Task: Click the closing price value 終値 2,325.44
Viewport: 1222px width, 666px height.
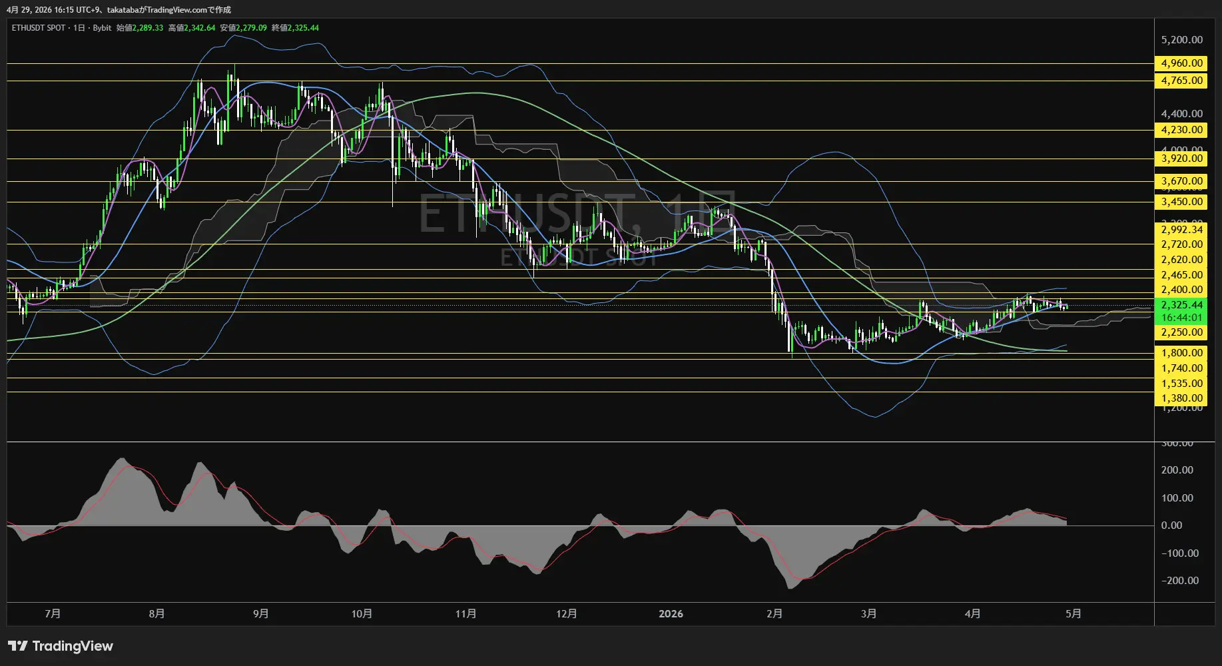Action: pos(303,28)
